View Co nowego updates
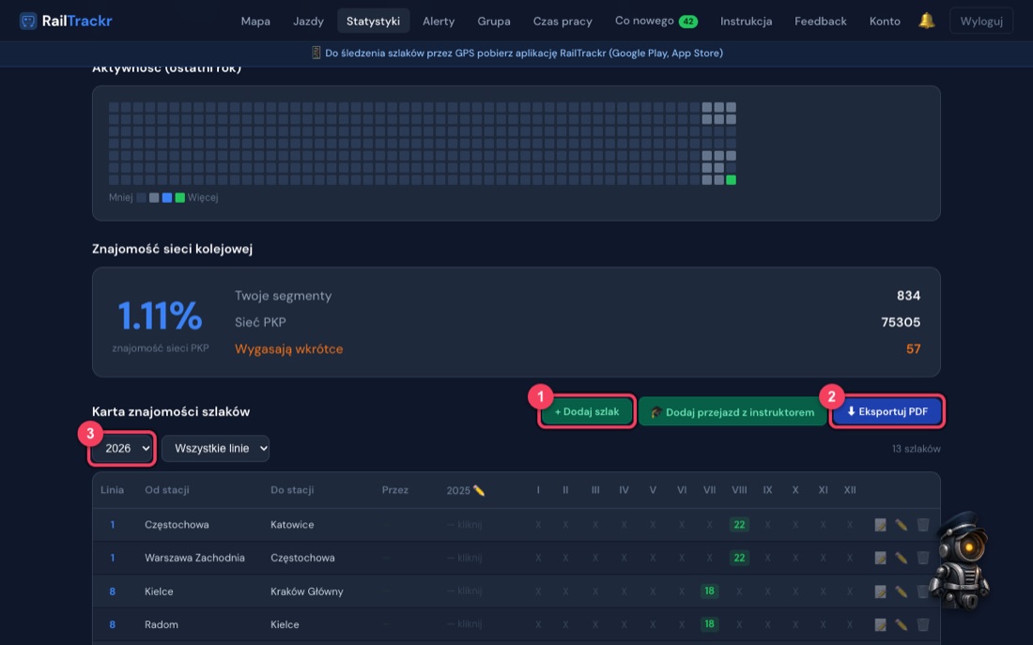Image resolution: width=1033 pixels, height=645 pixels. 656,21
